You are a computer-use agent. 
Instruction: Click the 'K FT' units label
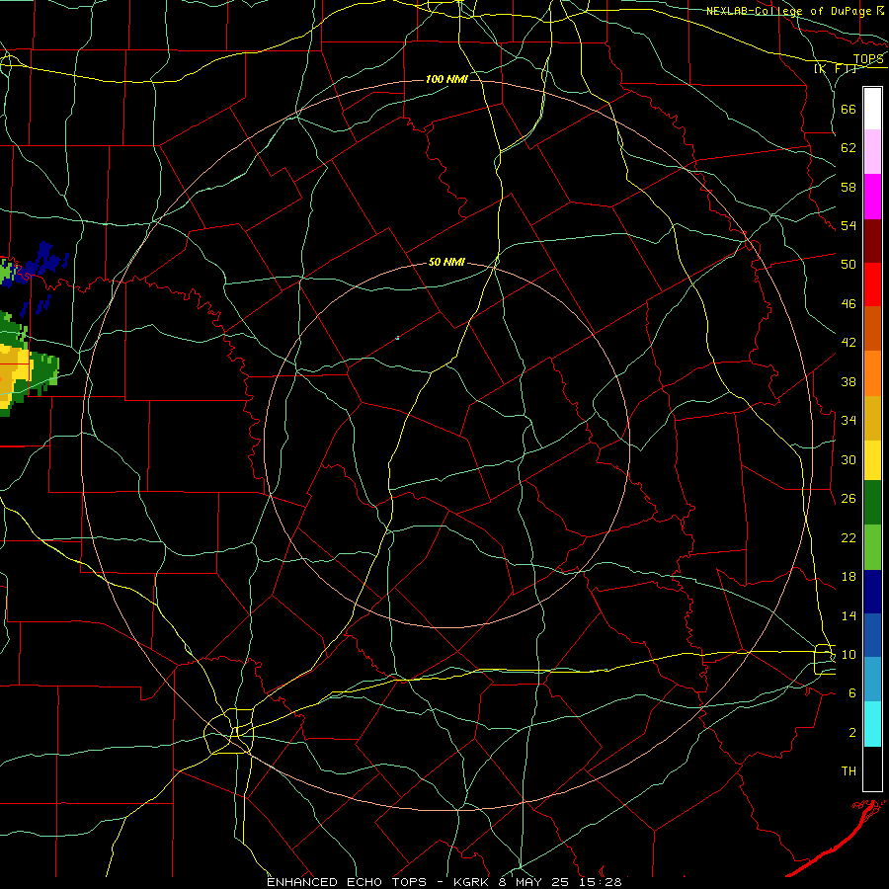[x=836, y=69]
